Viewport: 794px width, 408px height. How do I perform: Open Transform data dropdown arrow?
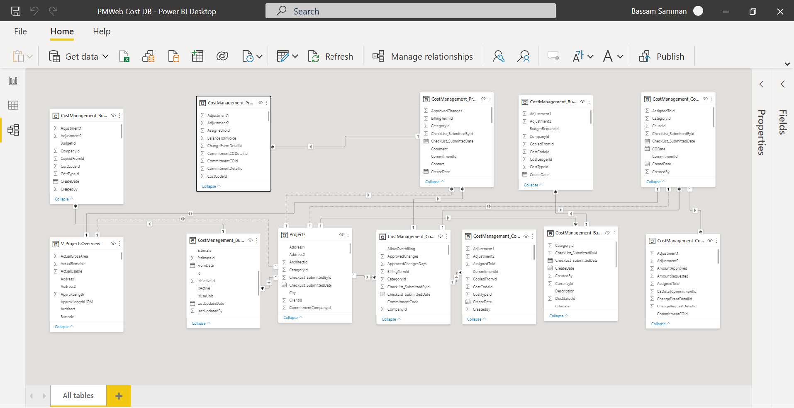coord(295,56)
